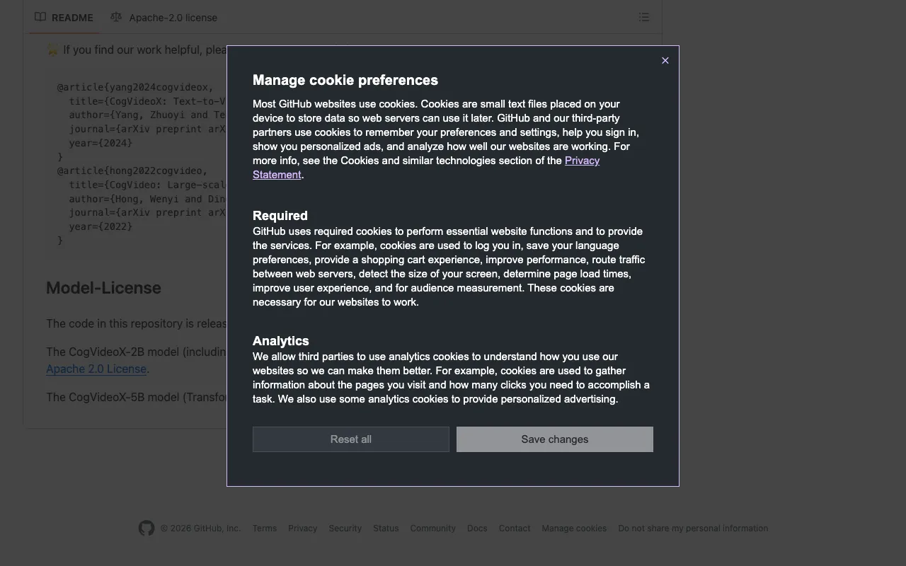Viewport: 906px width, 566px height.
Task: Open the Privacy Statement link
Action: [426, 168]
